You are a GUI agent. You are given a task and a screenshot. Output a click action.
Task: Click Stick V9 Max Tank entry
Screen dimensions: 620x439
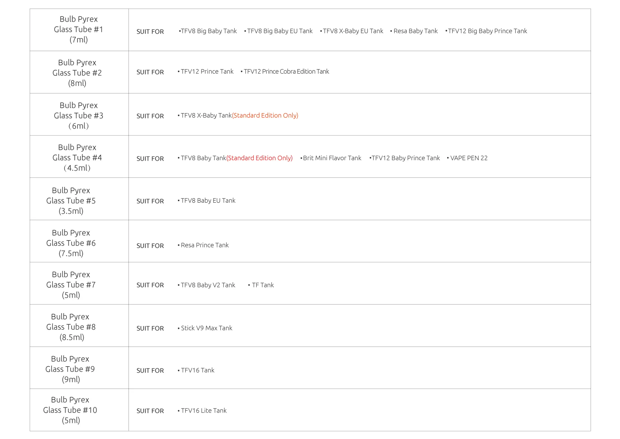point(206,328)
